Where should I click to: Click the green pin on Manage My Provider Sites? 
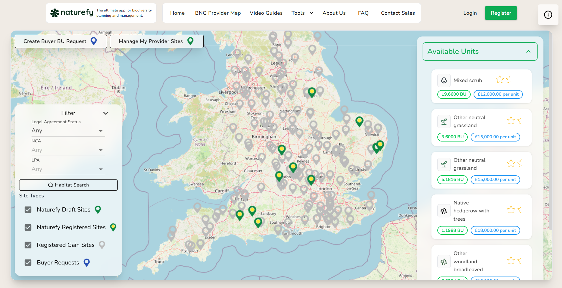click(x=190, y=41)
